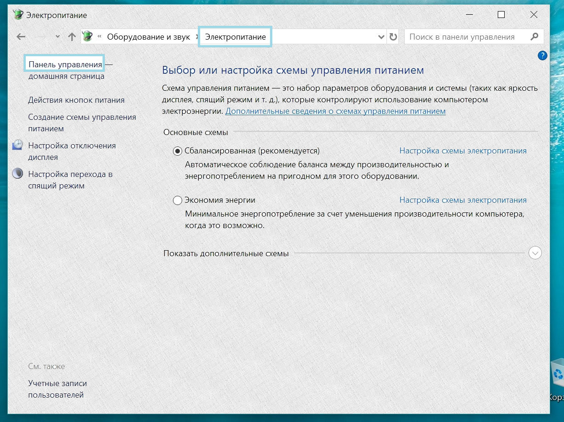Open Настройка схемы электропитания for Сбалансированная
Image resolution: width=564 pixels, height=422 pixels.
tap(463, 151)
